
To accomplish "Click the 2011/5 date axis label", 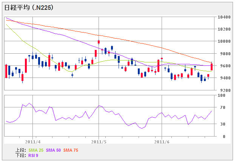I will [x=99, y=142].
